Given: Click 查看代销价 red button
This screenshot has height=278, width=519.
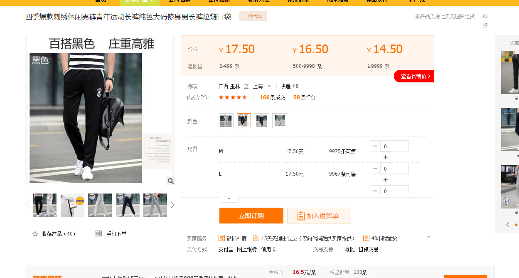Looking at the screenshot, I should (415, 76).
